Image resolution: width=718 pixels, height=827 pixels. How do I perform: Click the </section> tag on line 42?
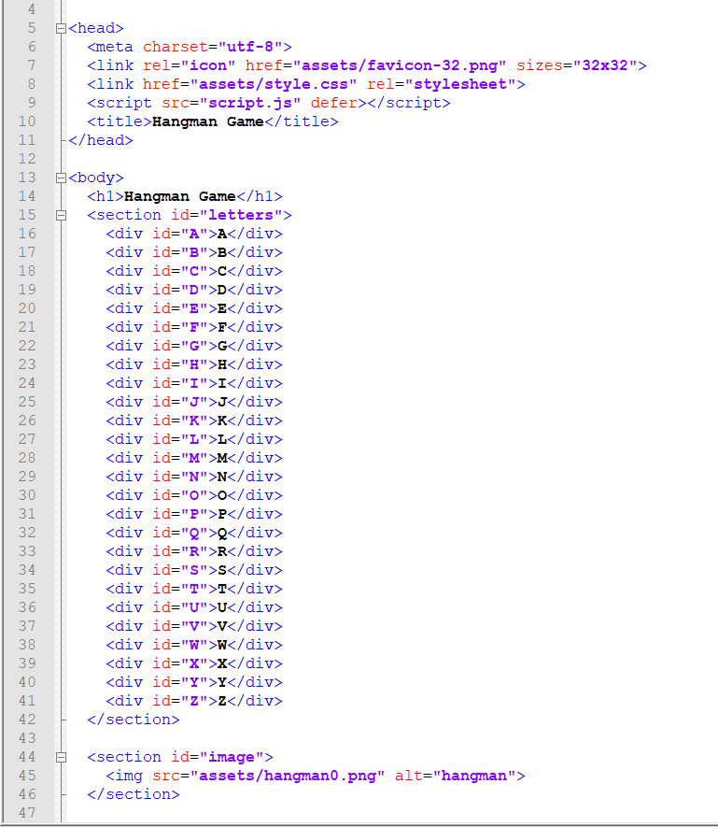134,720
